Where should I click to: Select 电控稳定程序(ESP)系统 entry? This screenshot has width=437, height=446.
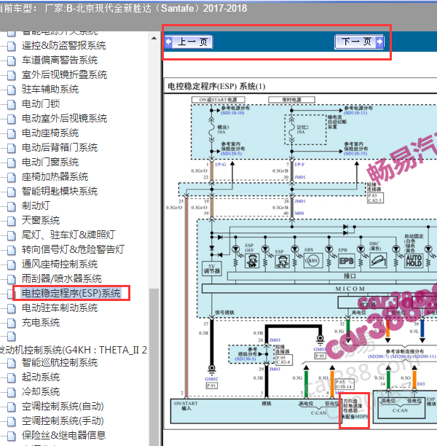pyautogui.click(x=71, y=293)
